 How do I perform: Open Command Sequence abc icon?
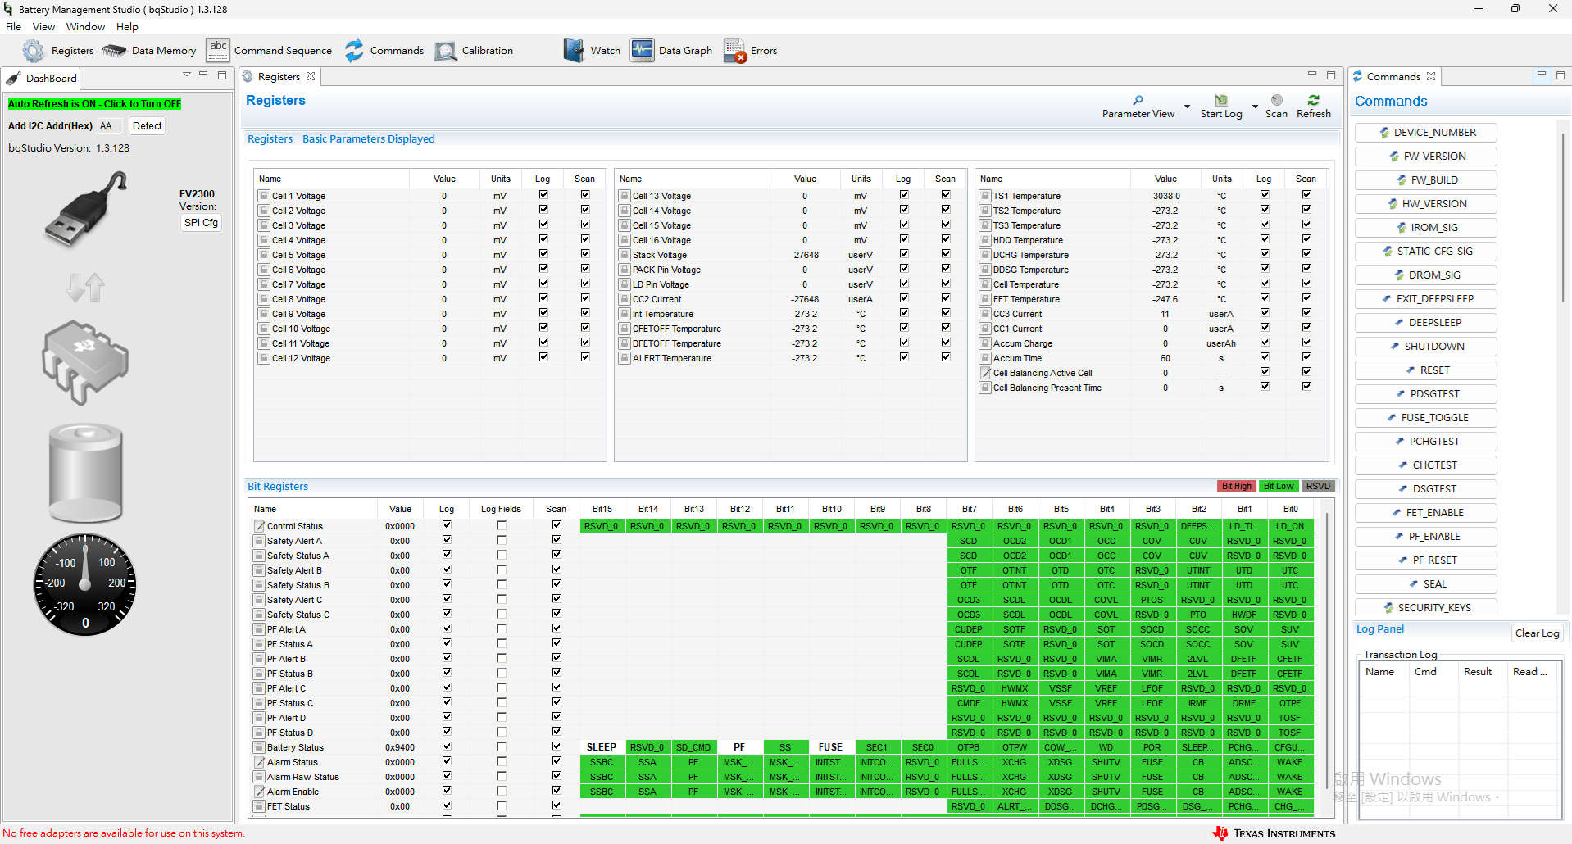[x=218, y=50]
